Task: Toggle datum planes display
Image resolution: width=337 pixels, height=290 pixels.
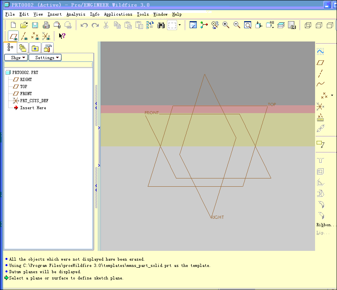Action: point(13,36)
